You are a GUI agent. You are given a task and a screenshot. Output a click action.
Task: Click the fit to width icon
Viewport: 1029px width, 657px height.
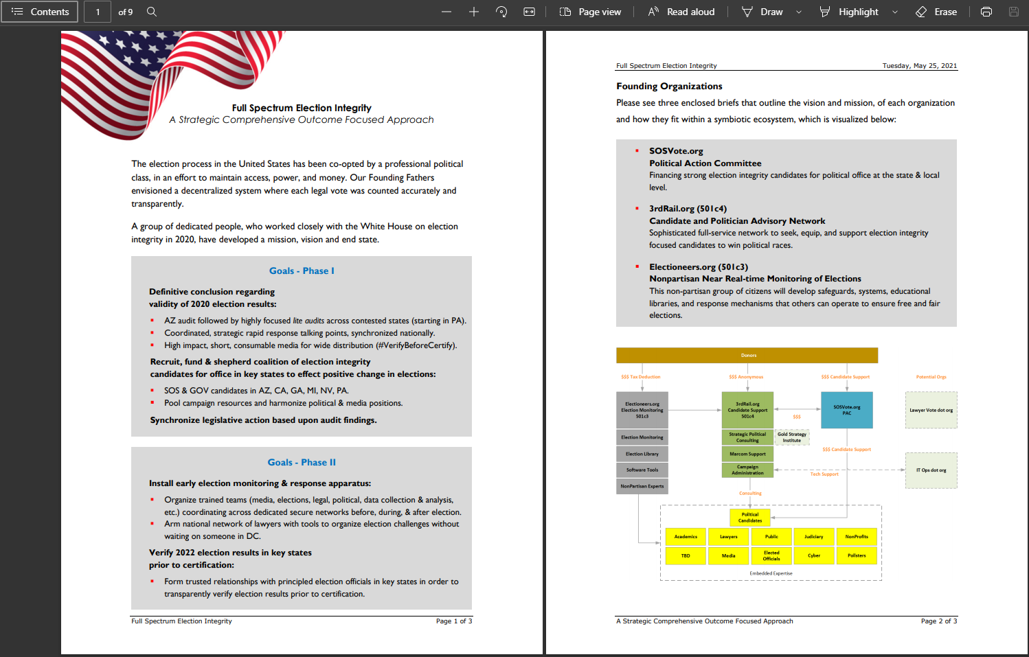point(529,12)
